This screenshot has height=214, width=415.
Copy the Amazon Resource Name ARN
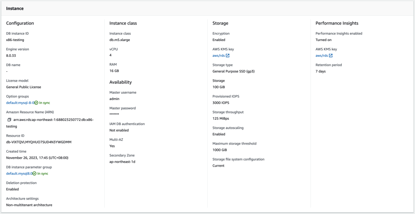pos(9,120)
